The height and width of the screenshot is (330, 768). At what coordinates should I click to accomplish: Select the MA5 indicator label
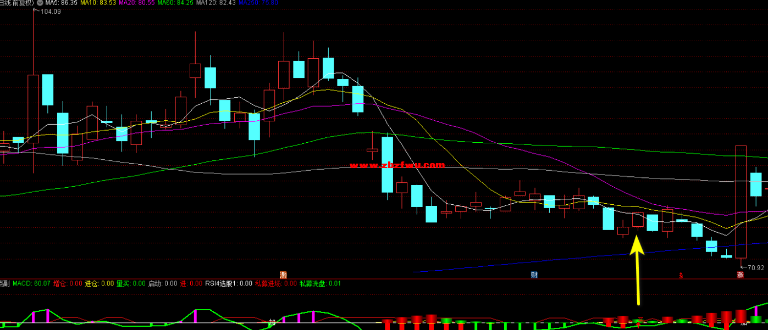point(61,3)
